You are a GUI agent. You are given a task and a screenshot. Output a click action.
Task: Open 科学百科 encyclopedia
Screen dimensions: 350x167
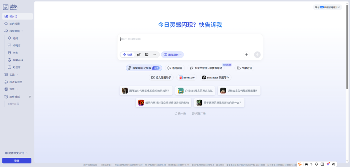click(18, 60)
